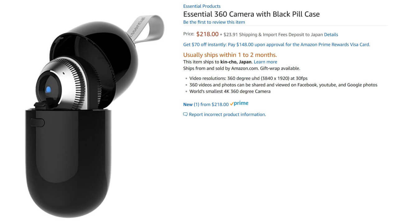This screenshot has width=398, height=223.
Task: View New (1) from $218.00 offers
Action: click(x=206, y=104)
